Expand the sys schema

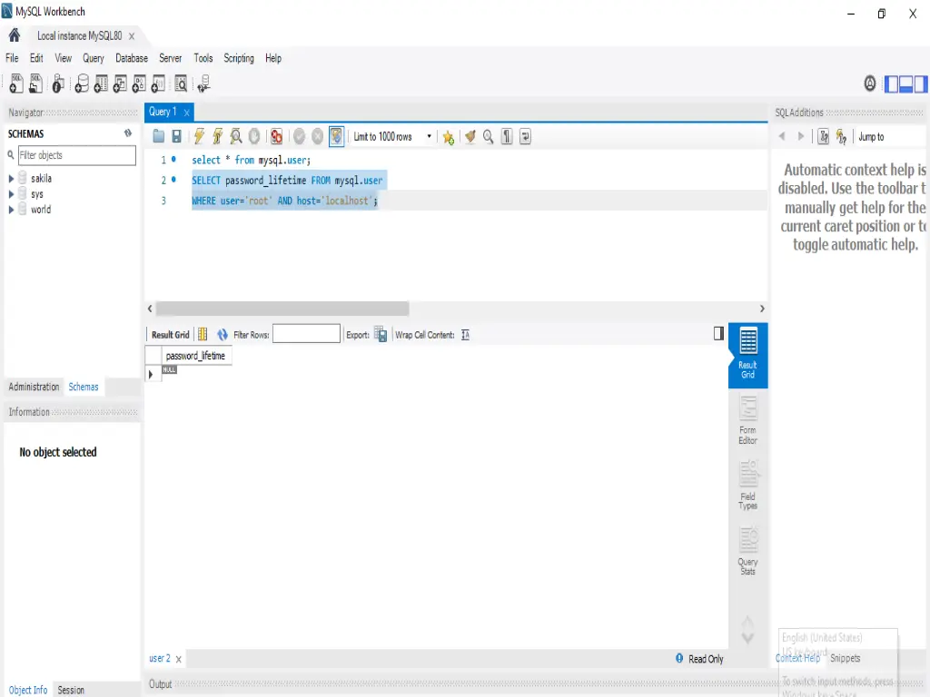pos(11,194)
